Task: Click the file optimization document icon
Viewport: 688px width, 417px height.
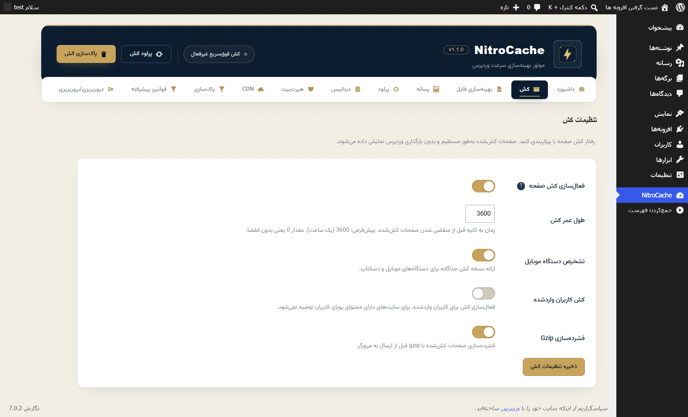Action: [x=499, y=89]
